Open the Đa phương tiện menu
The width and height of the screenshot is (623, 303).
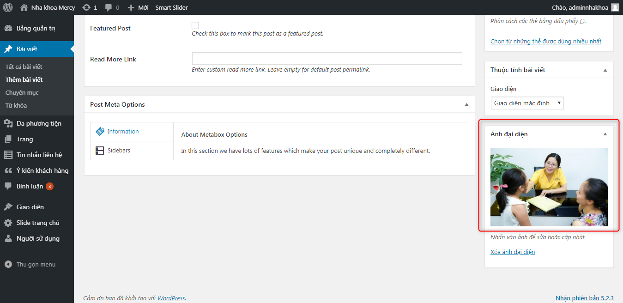(x=39, y=123)
